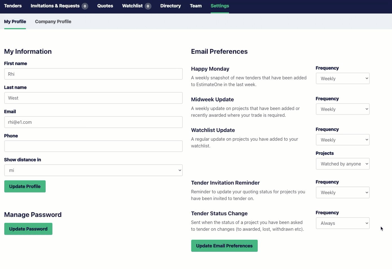Select the Settings navigation item

pyautogui.click(x=220, y=6)
